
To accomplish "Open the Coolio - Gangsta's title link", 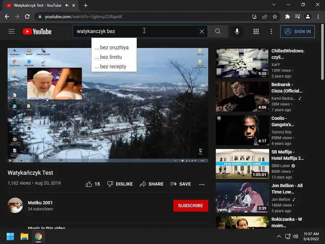I will click(x=283, y=121).
